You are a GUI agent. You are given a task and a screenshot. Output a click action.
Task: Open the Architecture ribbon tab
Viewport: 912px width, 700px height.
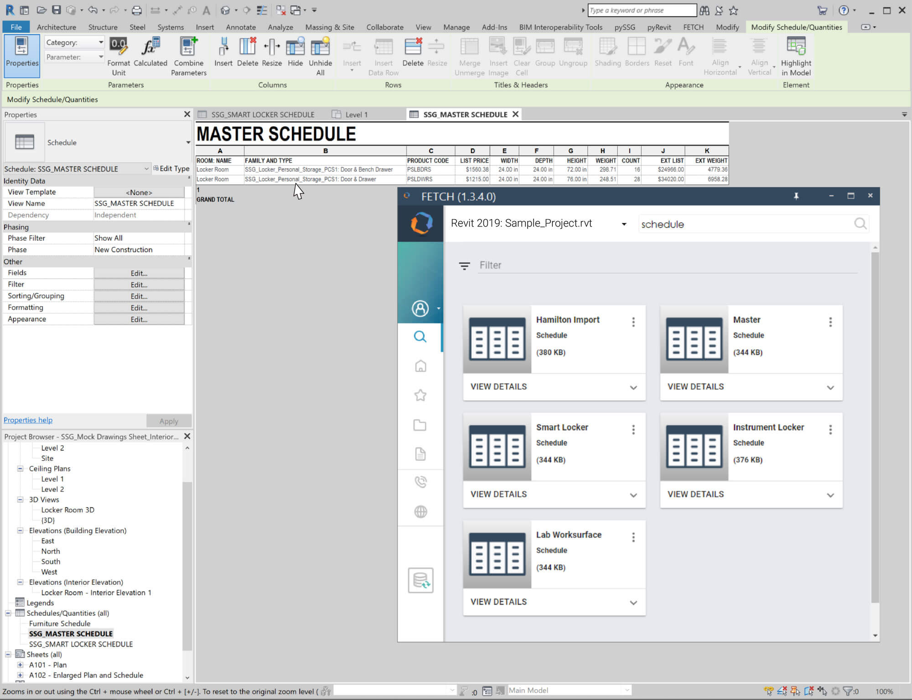point(57,27)
